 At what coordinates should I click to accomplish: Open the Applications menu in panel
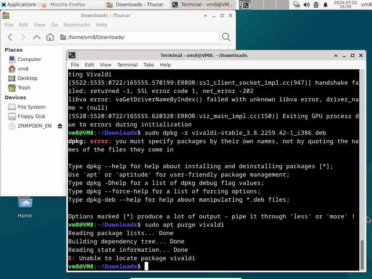coord(20,4)
